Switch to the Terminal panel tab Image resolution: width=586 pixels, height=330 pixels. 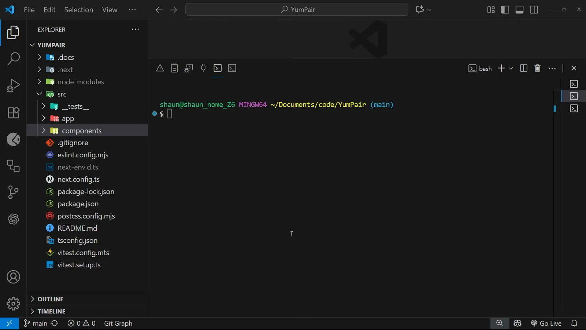tap(218, 68)
